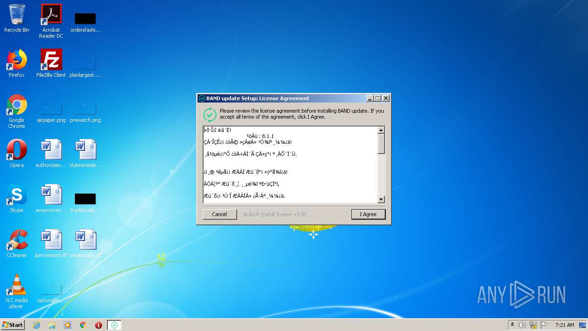Screen dimensions: 588x331
Task: Open VLC media player shortcut
Action: [17, 292]
